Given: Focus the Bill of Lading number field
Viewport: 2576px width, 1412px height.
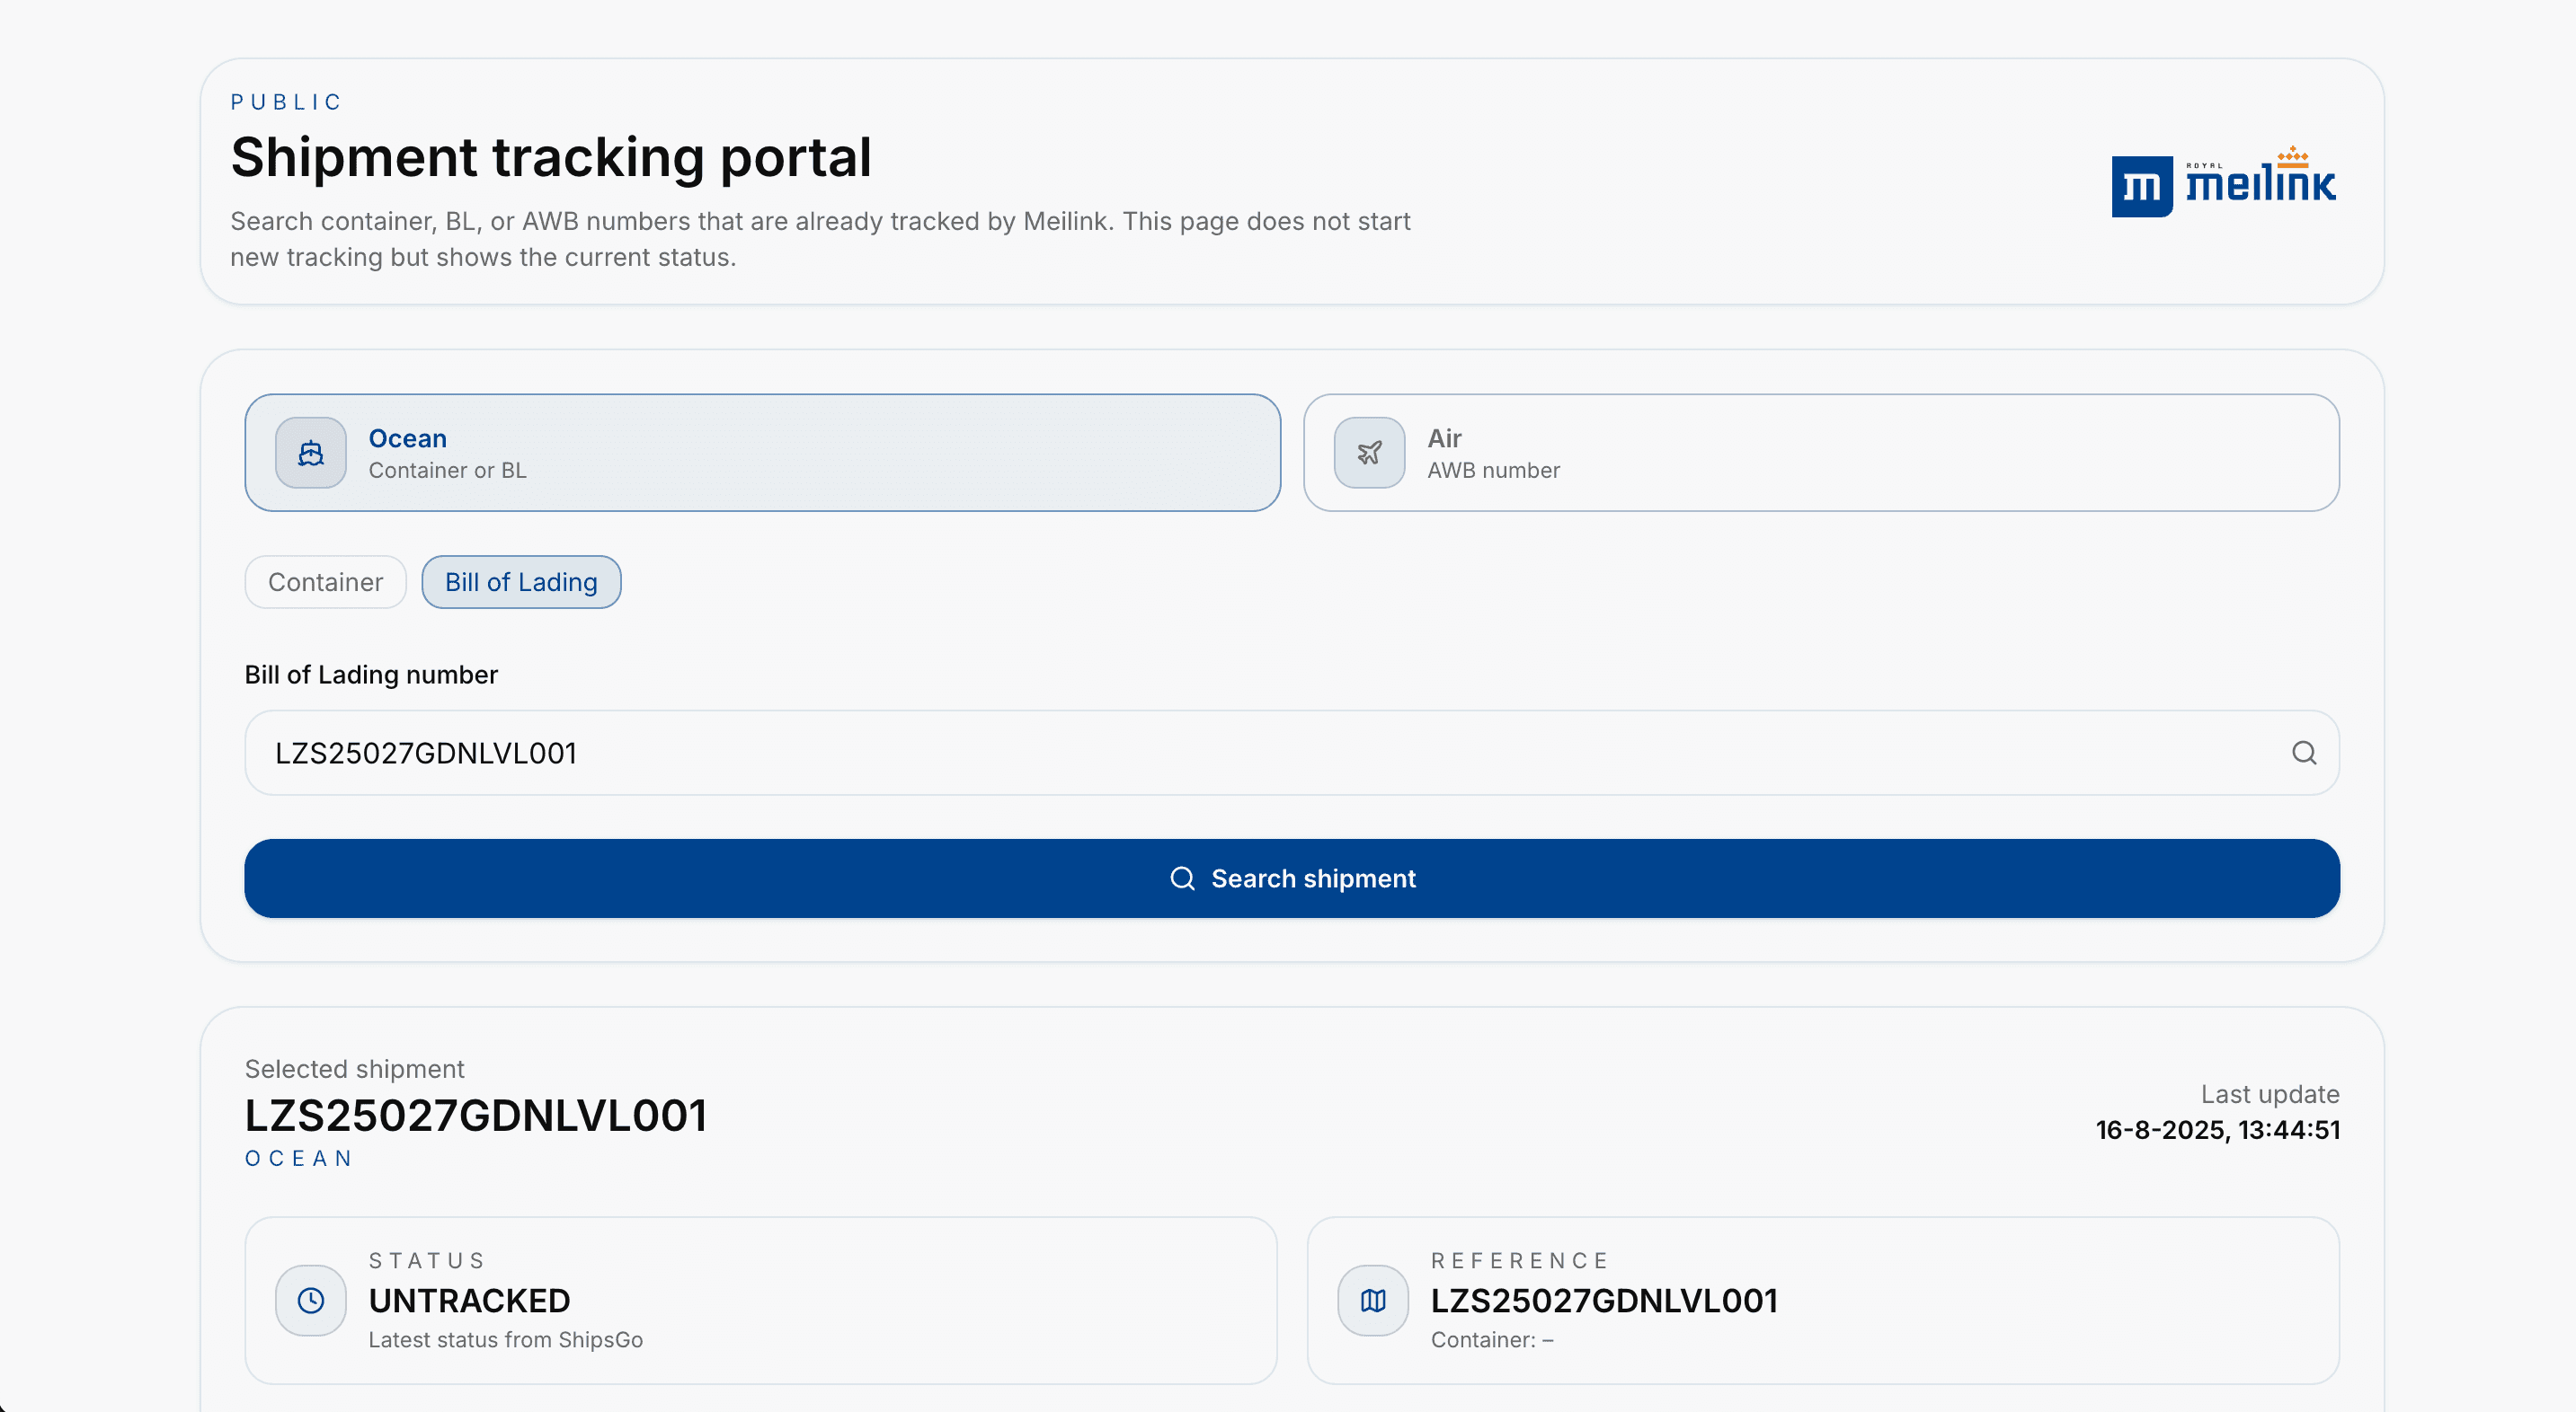Looking at the screenshot, I should [1260, 753].
